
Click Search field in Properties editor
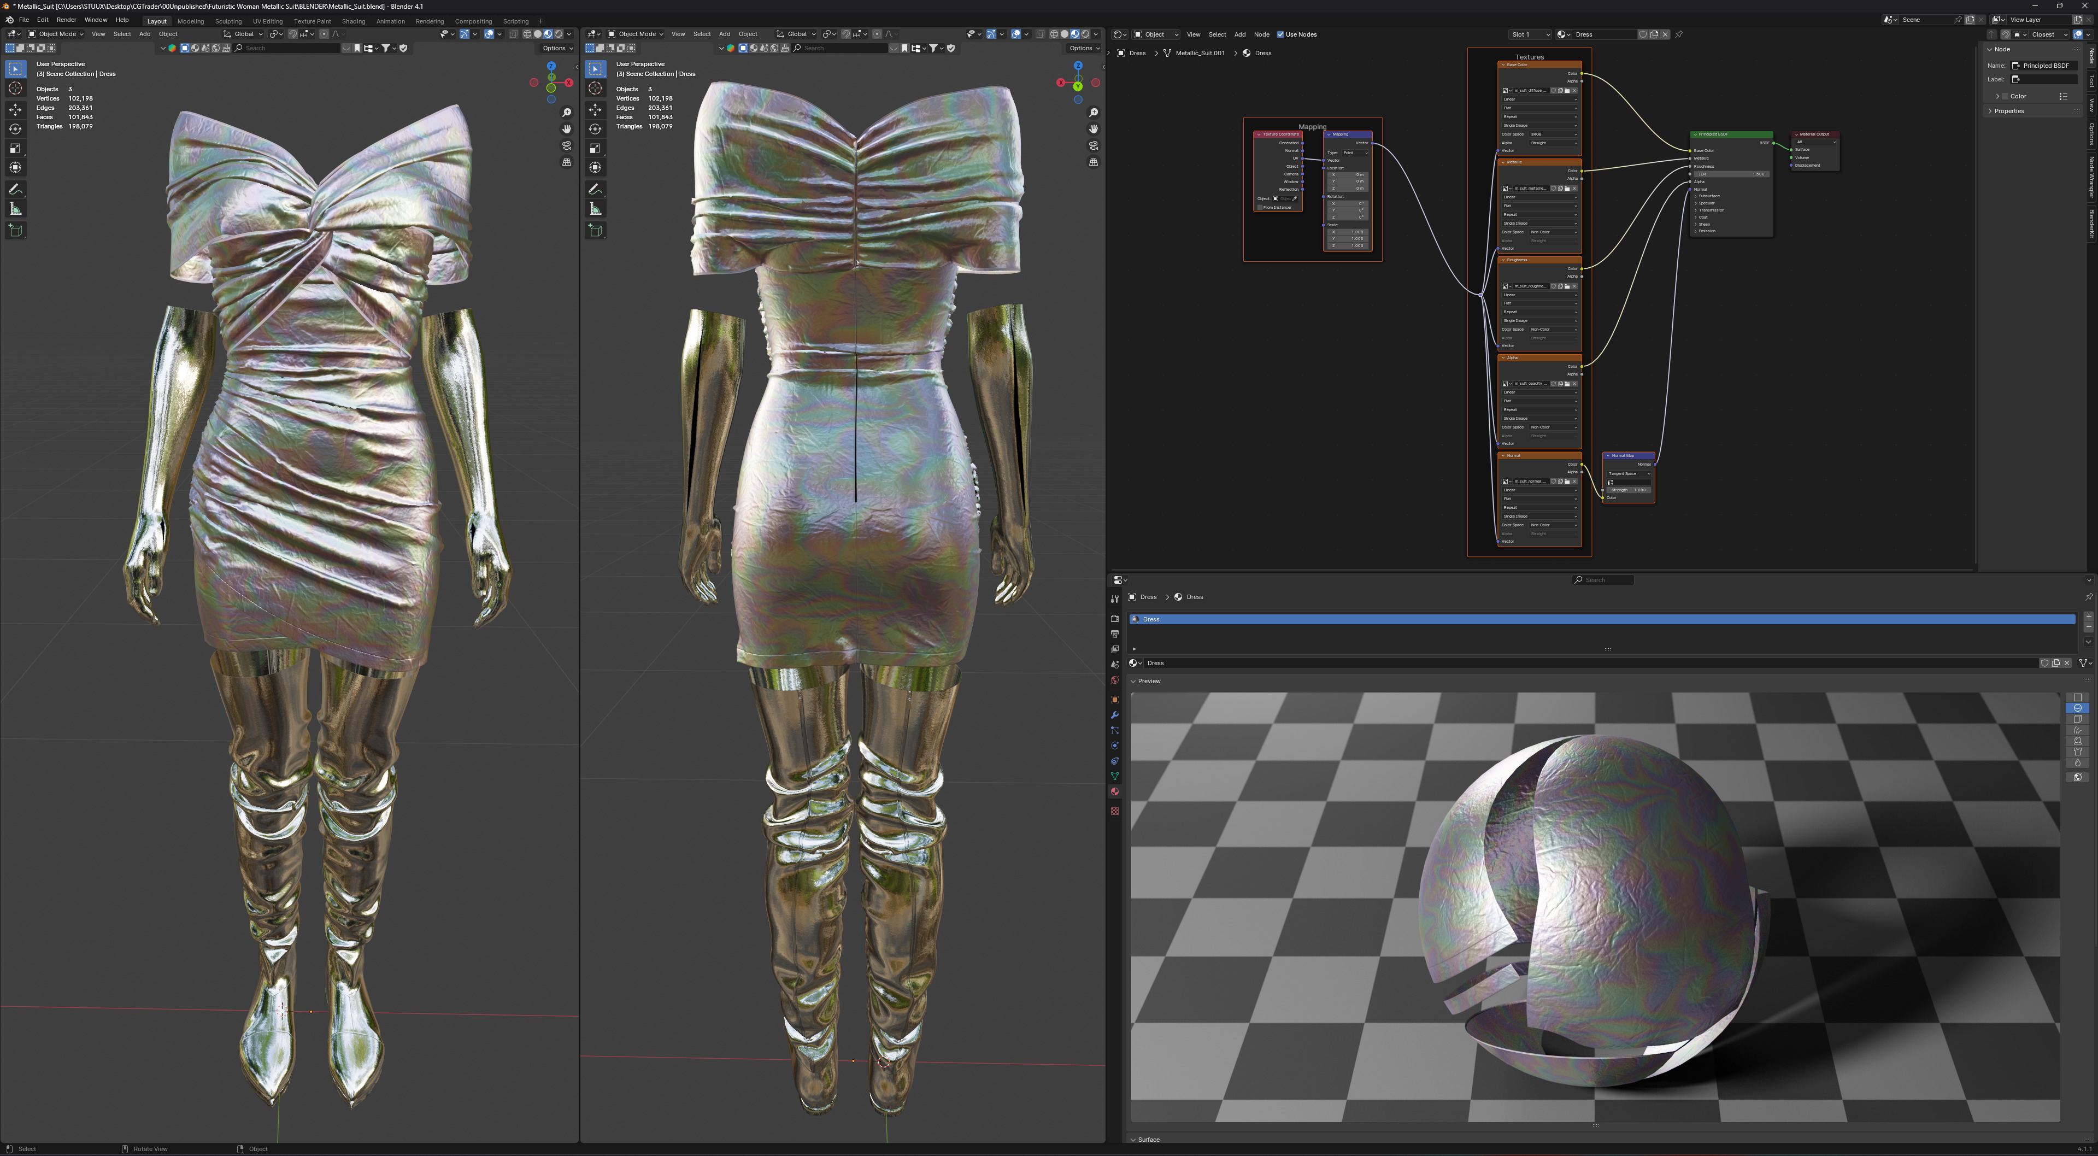pos(1603,580)
